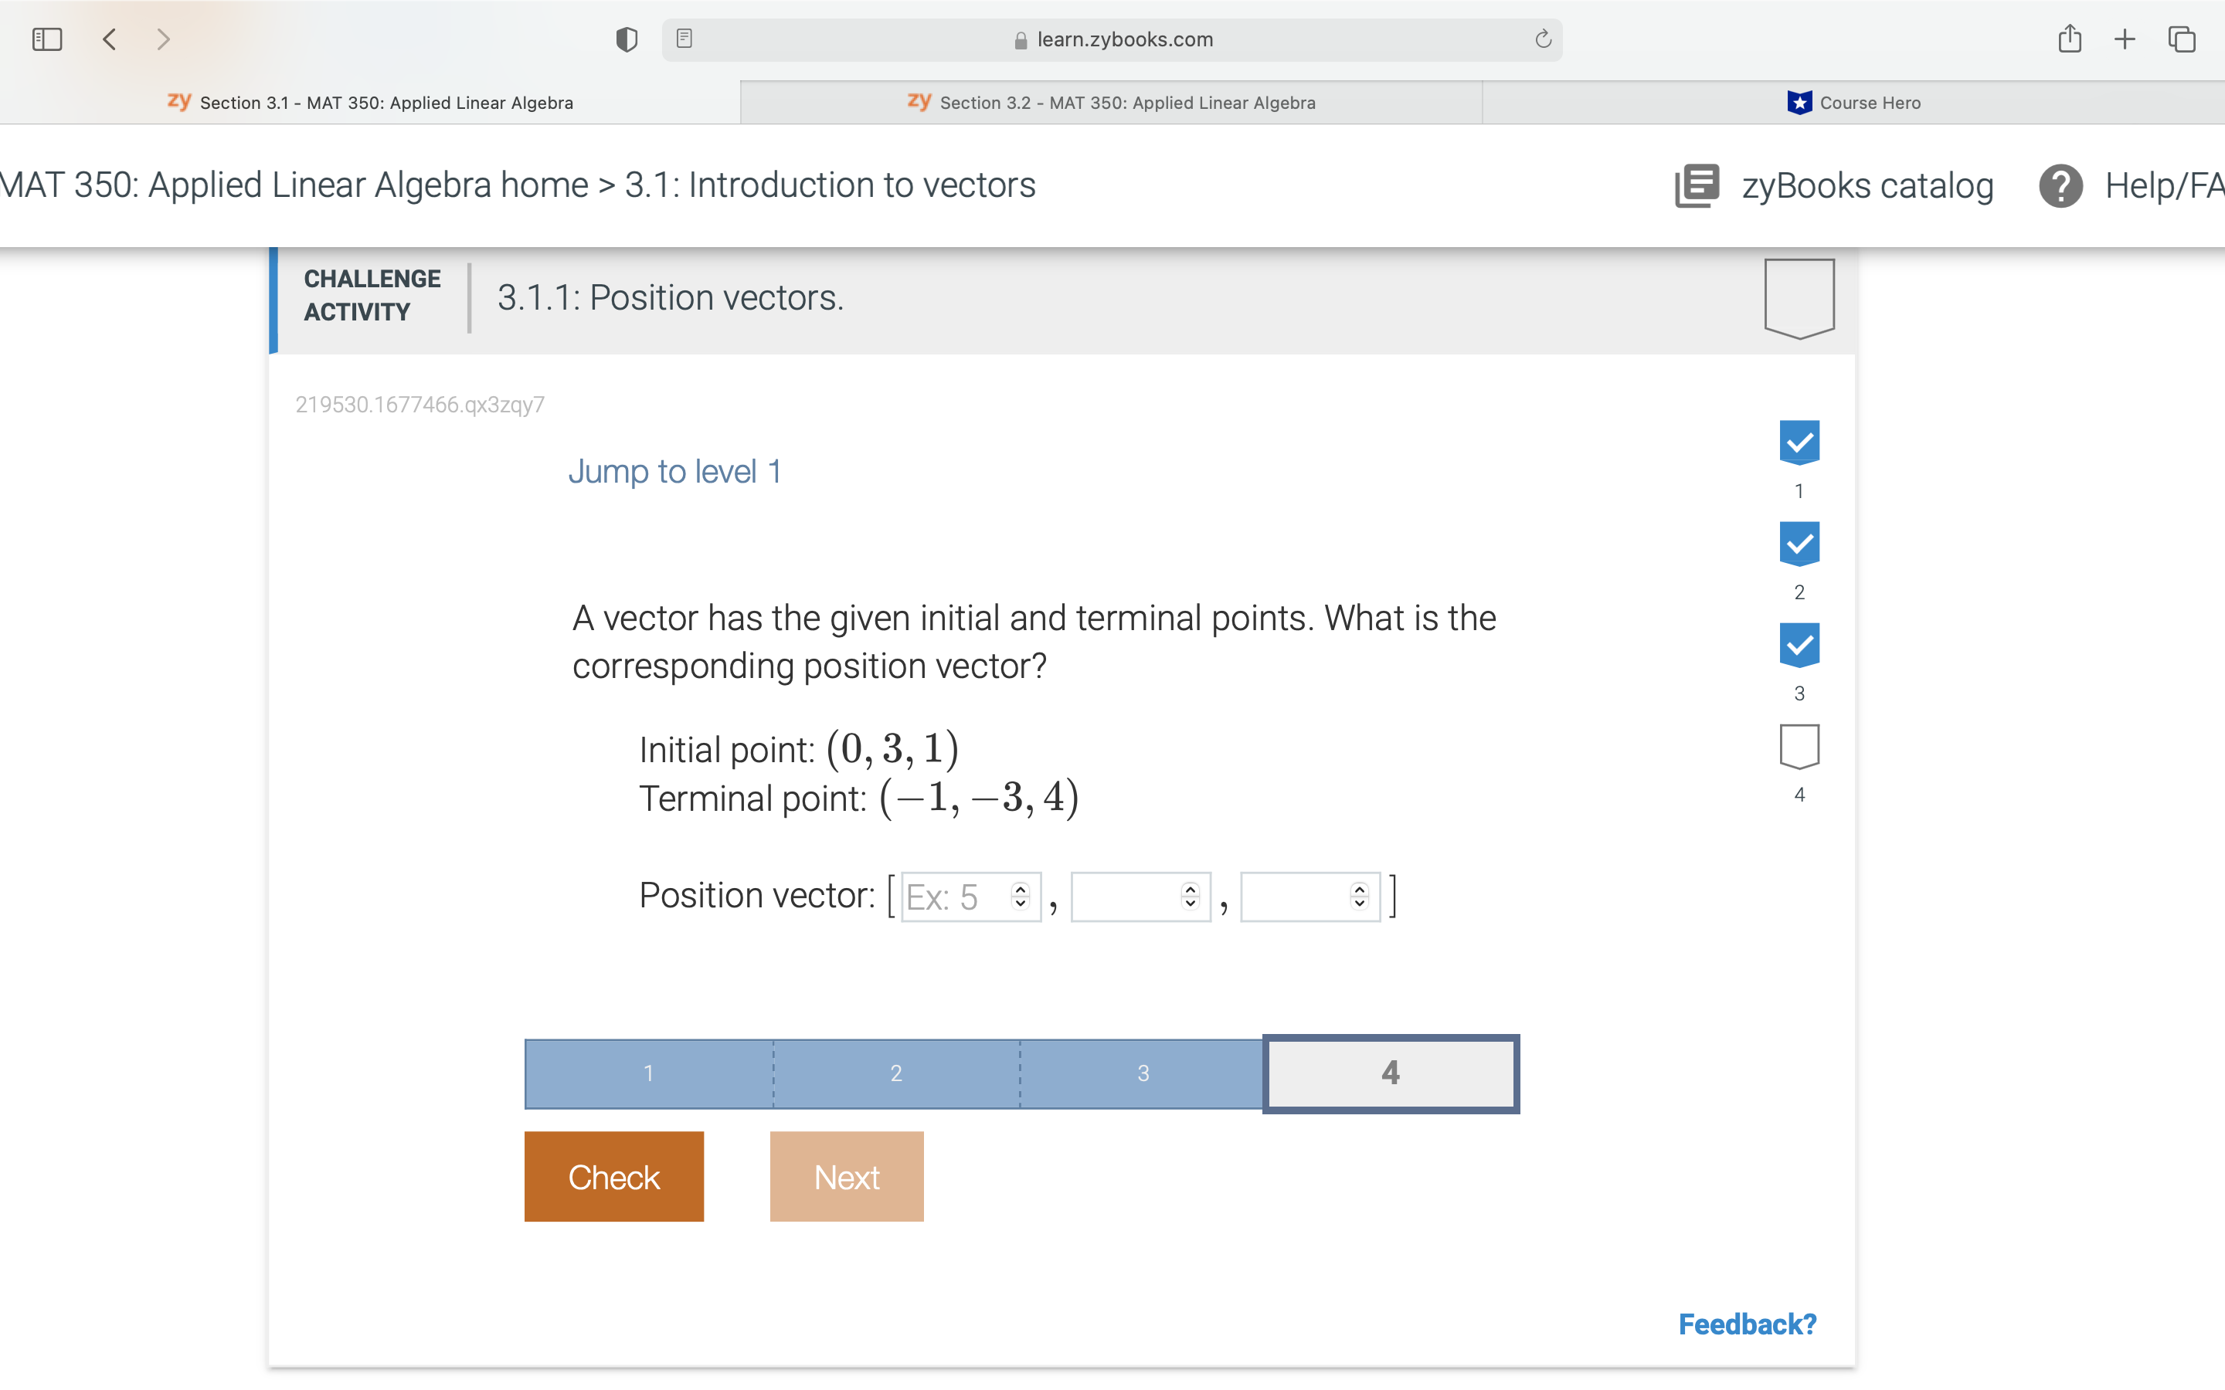
Task: Increment the first position vector stepper
Action: [x=1019, y=888]
